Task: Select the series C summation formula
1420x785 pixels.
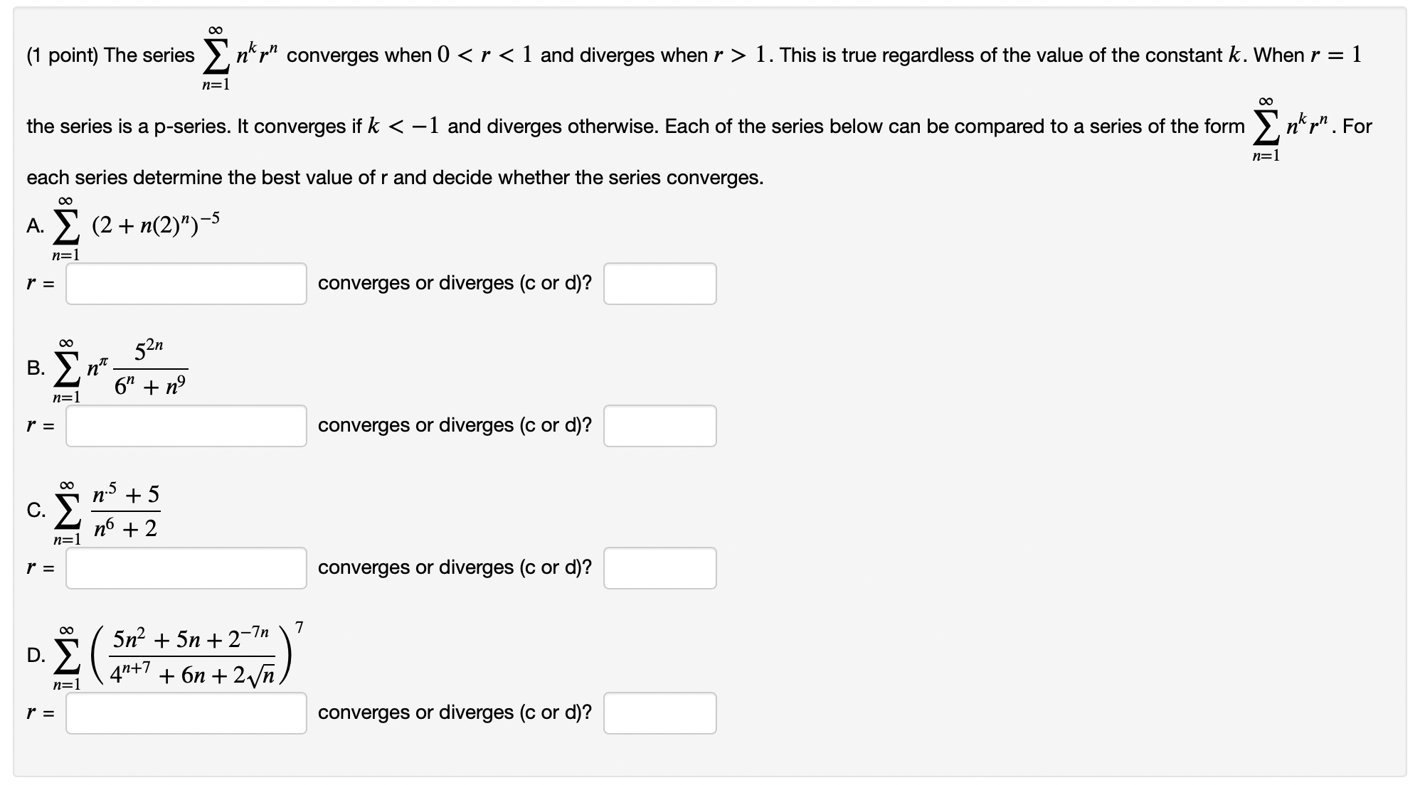Action: pyautogui.click(x=114, y=508)
